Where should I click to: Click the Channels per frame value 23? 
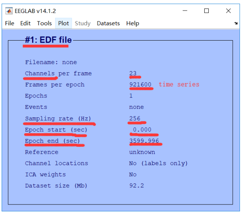(x=133, y=73)
